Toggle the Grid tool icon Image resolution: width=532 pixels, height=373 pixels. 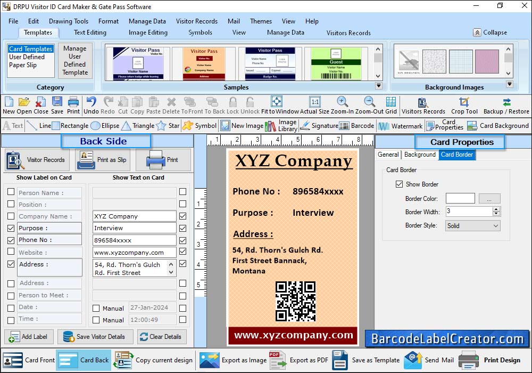tap(391, 106)
